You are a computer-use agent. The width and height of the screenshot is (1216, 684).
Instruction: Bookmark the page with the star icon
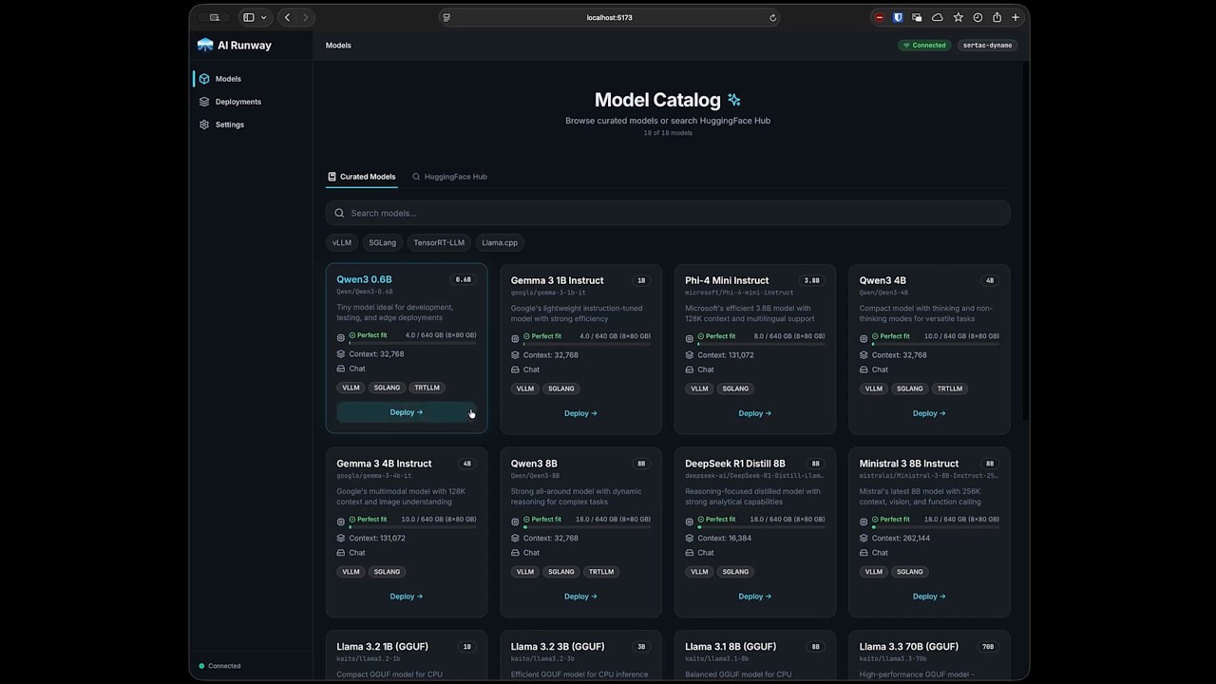tap(958, 17)
